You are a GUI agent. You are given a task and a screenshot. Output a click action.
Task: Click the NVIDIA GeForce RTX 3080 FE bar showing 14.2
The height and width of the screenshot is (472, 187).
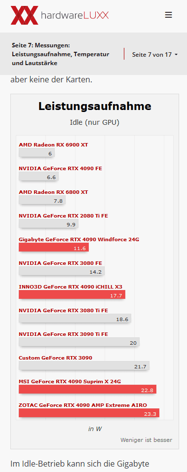pos(62,271)
